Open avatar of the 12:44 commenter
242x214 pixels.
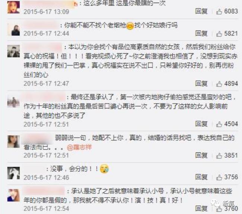tap(13, 29)
